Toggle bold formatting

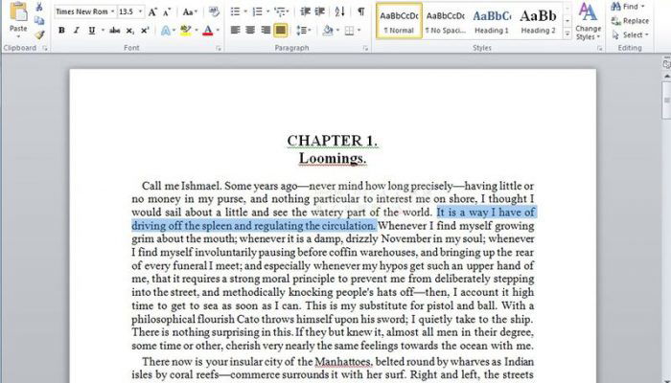(61, 31)
